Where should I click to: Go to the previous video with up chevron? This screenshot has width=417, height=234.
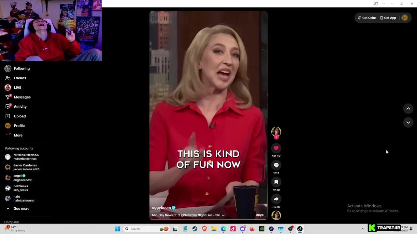coord(408,109)
